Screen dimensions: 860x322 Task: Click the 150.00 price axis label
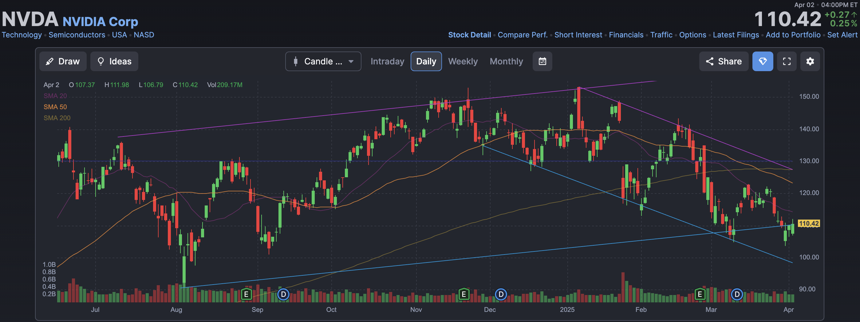point(809,97)
